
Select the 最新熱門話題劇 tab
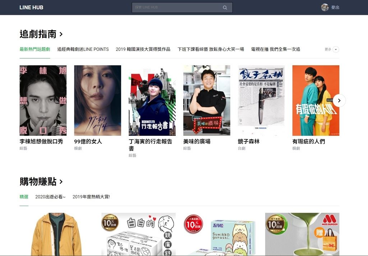pos(35,49)
